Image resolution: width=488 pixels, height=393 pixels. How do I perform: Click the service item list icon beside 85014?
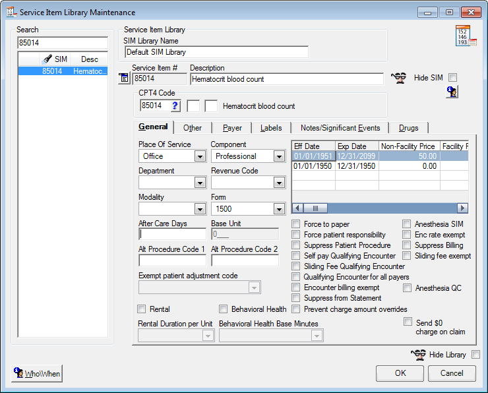[124, 78]
